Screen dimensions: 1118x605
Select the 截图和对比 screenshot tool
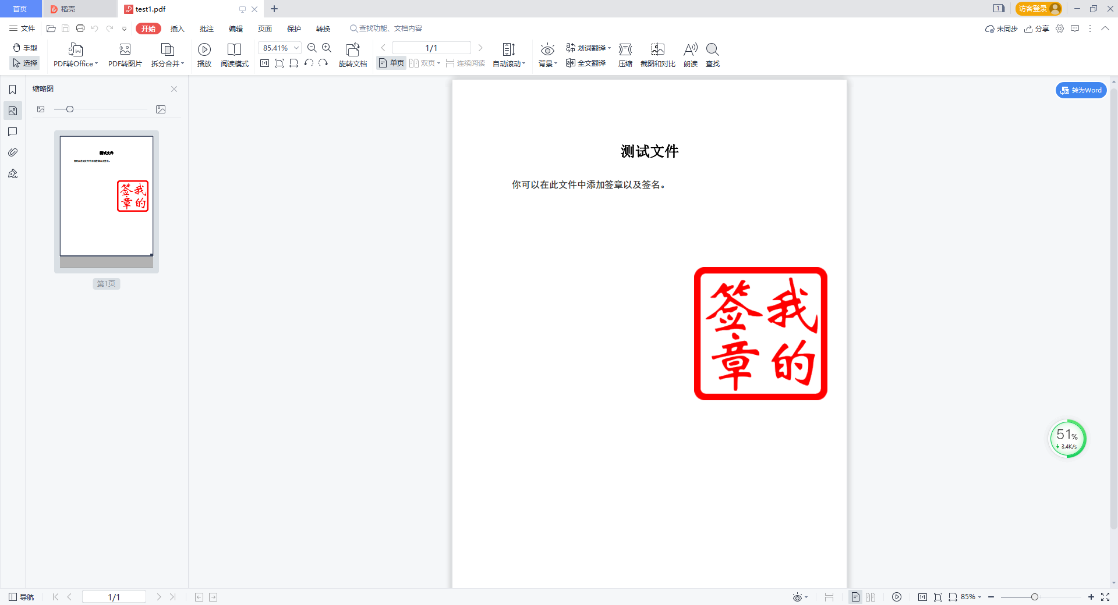(657, 55)
